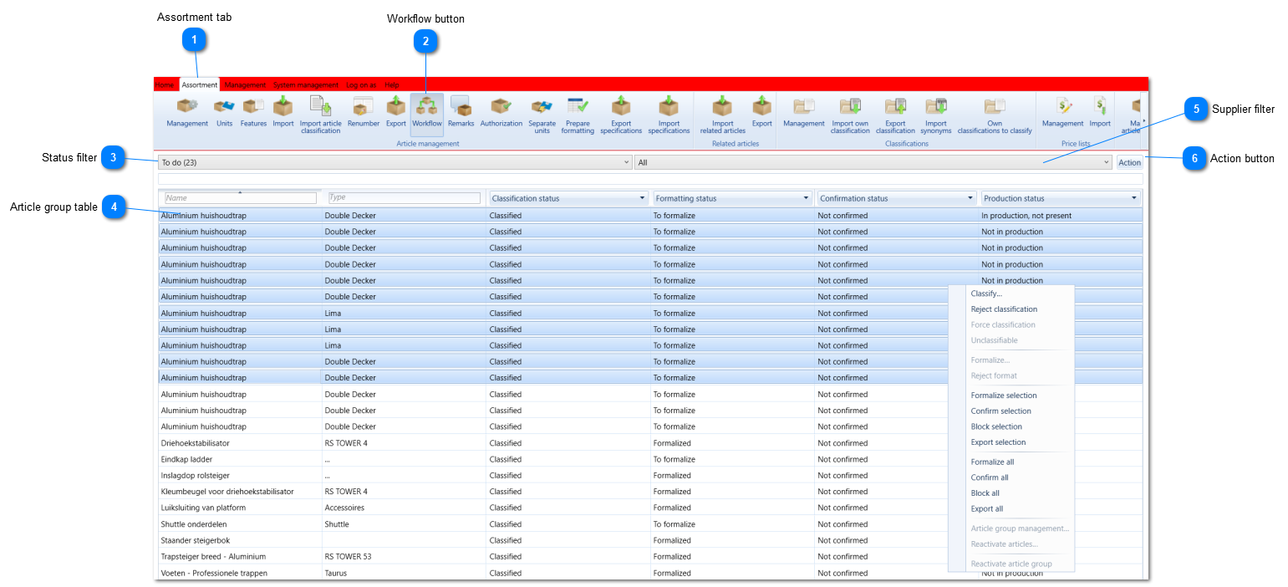Open the Features ribbon icon
This screenshot has width=1288, height=587.
[253, 114]
